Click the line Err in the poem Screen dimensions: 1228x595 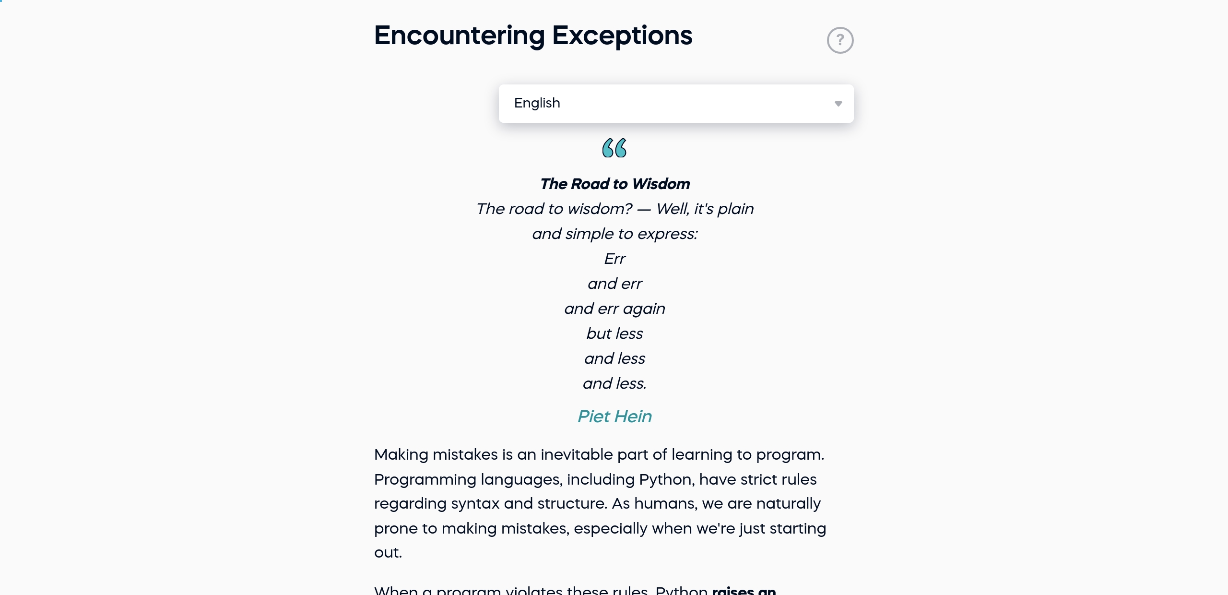click(614, 259)
